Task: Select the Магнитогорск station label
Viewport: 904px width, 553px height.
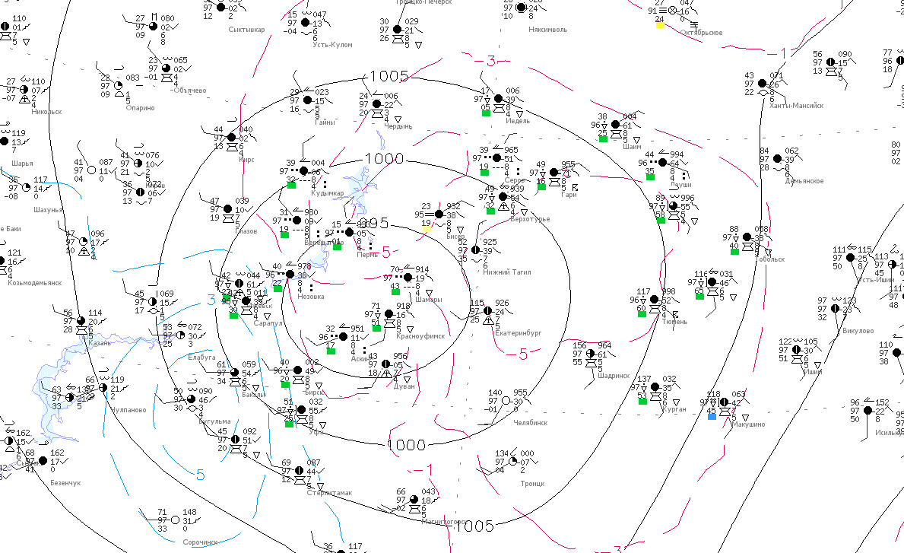Action: (444, 522)
